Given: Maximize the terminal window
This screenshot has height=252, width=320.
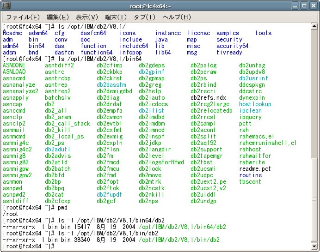Looking at the screenshot, I should tap(304, 6).
